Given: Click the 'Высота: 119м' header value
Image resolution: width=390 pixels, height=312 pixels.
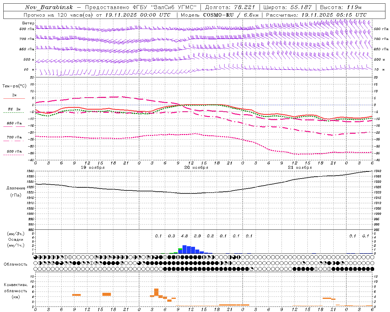Looking at the screenshot, I should click(341, 7).
